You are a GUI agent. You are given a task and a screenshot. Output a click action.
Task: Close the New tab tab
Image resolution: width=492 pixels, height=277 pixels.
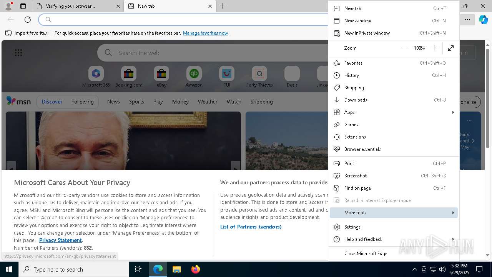pyautogui.click(x=210, y=6)
